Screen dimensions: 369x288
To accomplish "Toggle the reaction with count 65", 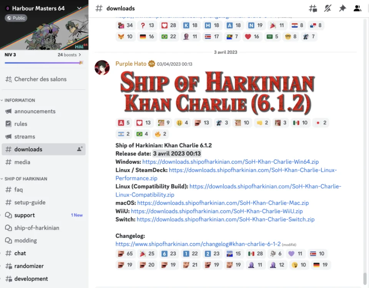I will [x=125, y=254].
